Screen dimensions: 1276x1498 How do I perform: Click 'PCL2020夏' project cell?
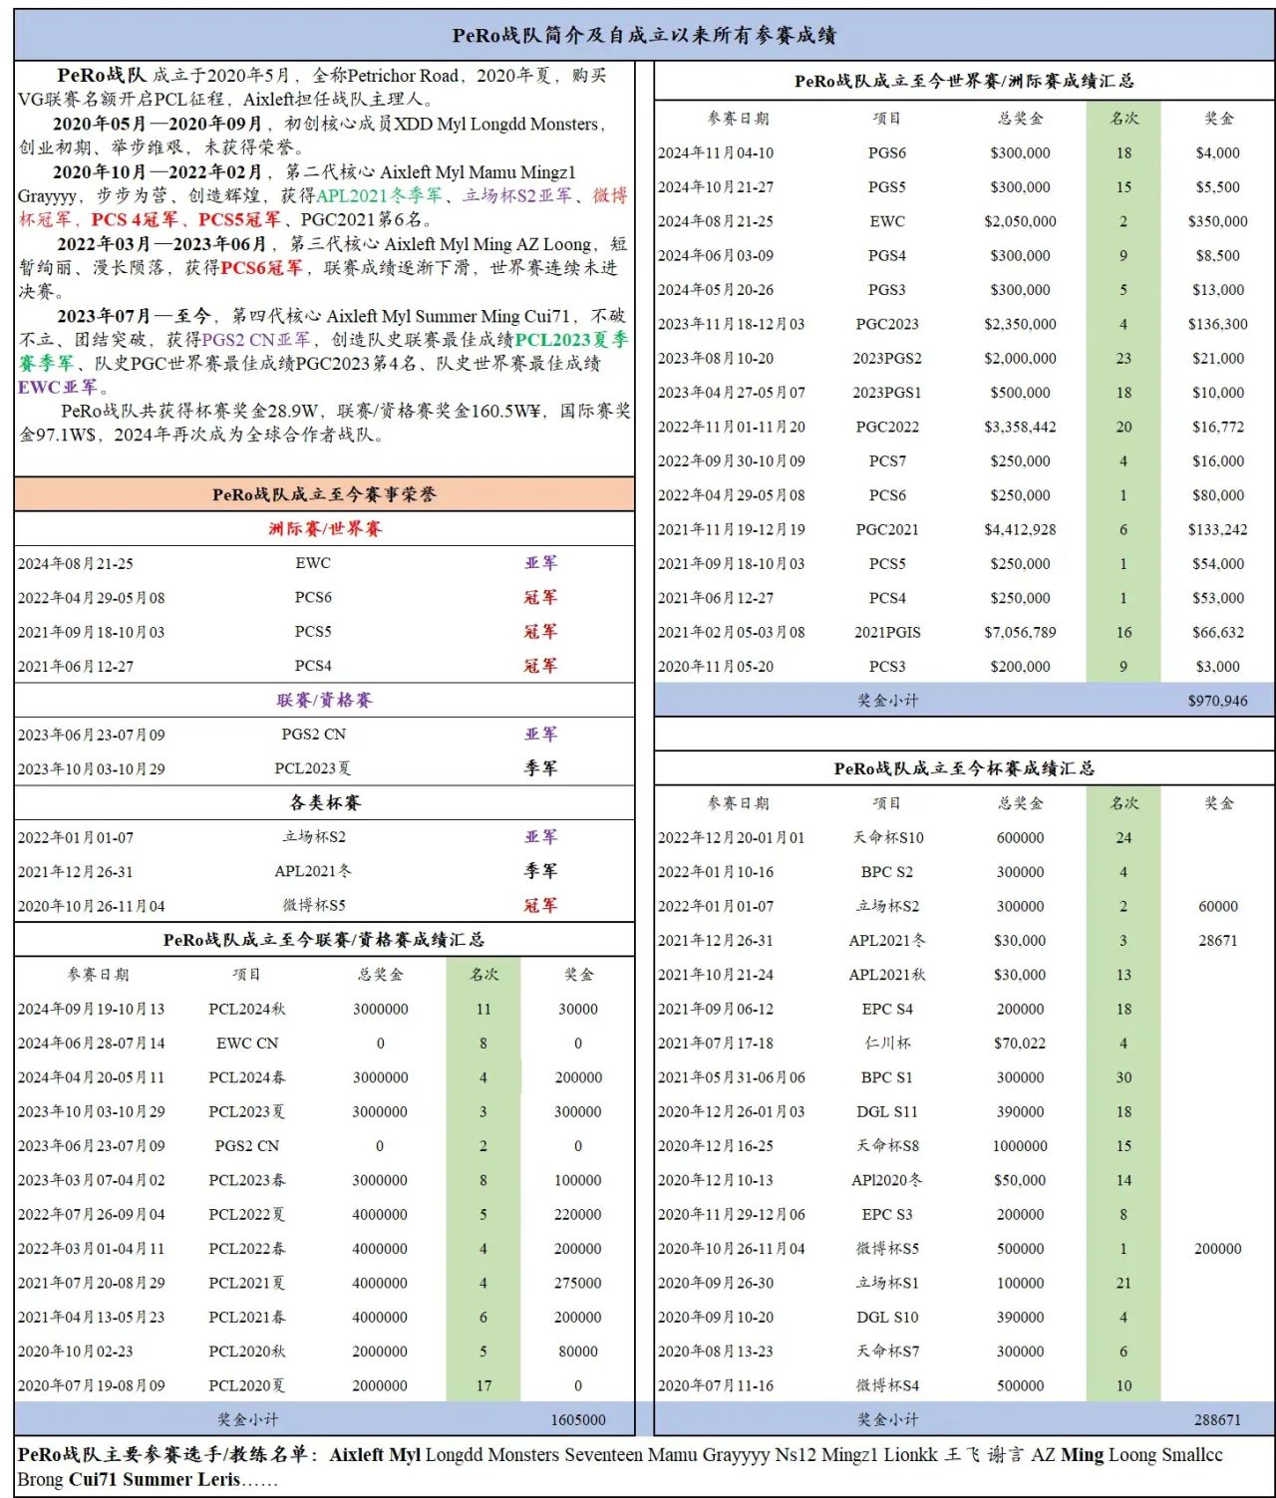[247, 1385]
